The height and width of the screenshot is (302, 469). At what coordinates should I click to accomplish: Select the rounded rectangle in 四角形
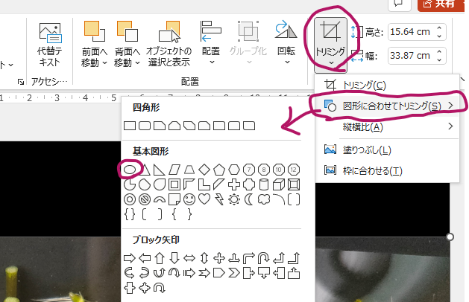(145, 126)
